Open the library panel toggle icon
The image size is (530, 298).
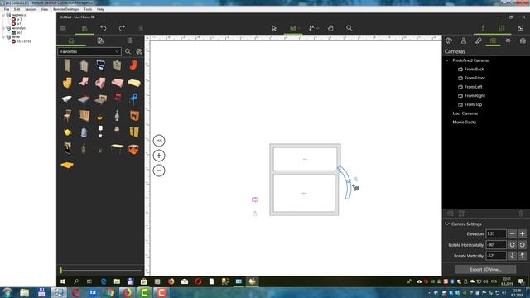[84, 28]
